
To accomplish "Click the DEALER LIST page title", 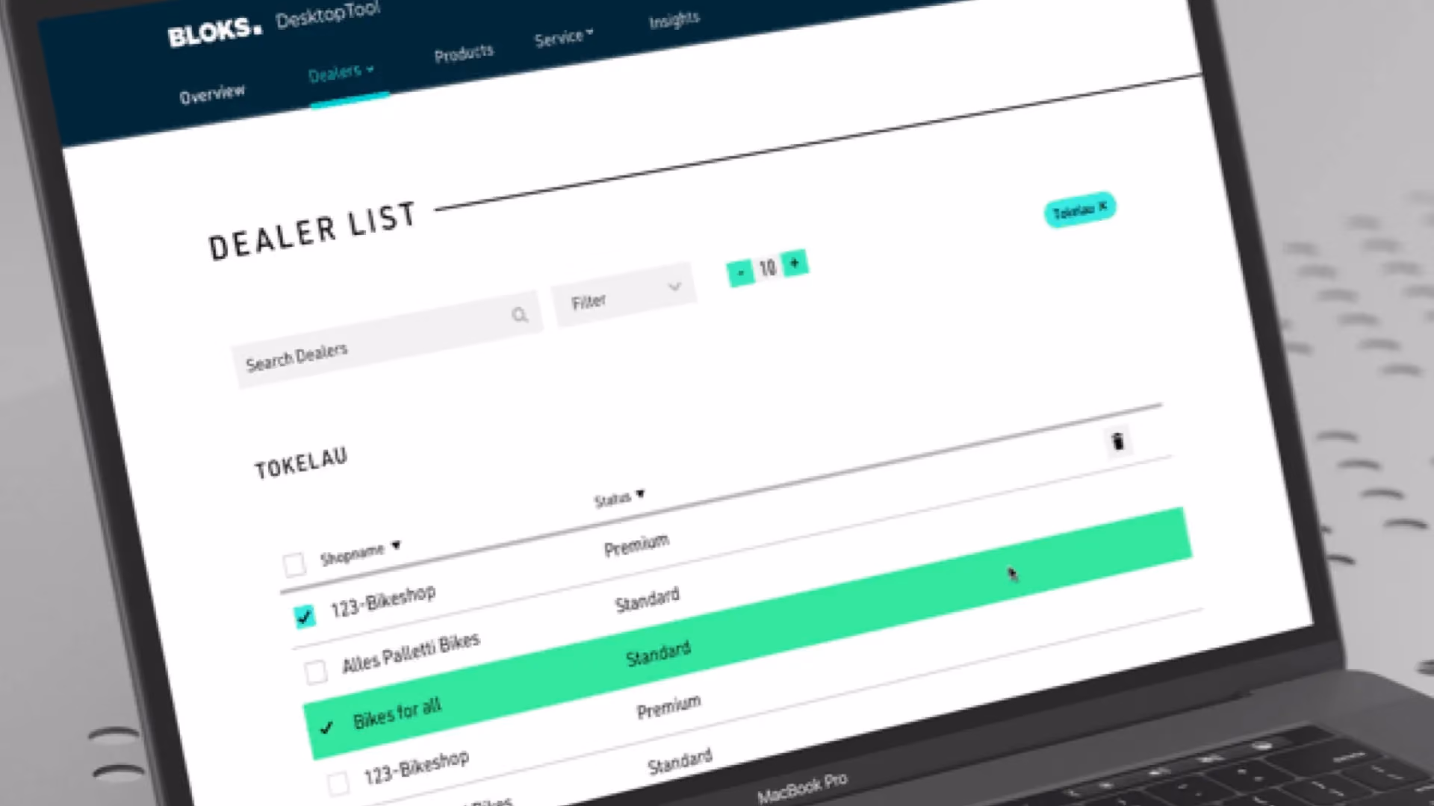I will pyautogui.click(x=312, y=232).
